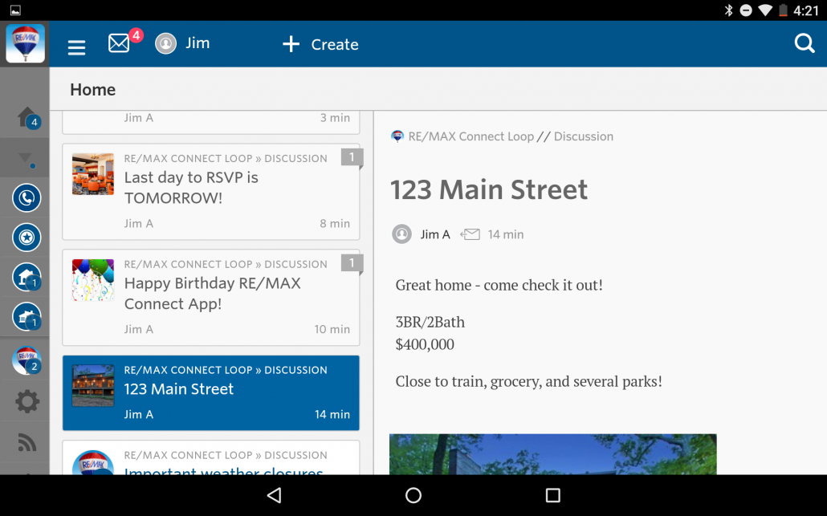Open 'Happy Birthday RE/MAX Connect App!' post
The height and width of the screenshot is (516, 827).
pyautogui.click(x=211, y=297)
